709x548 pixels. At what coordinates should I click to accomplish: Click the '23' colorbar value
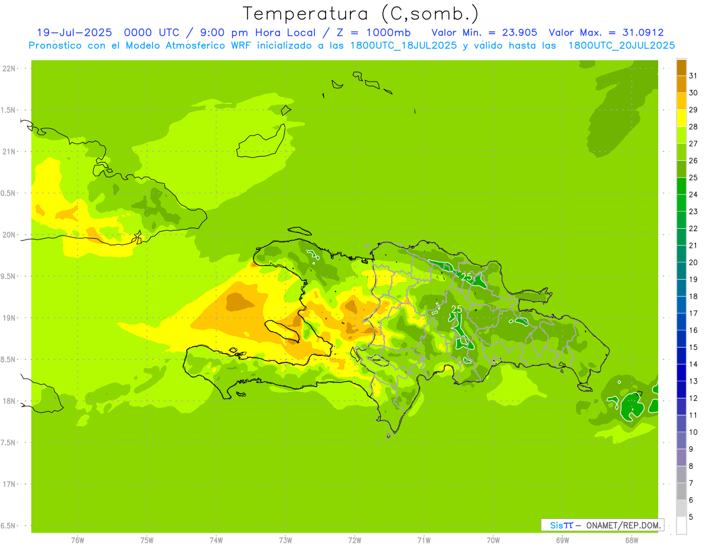[694, 211]
